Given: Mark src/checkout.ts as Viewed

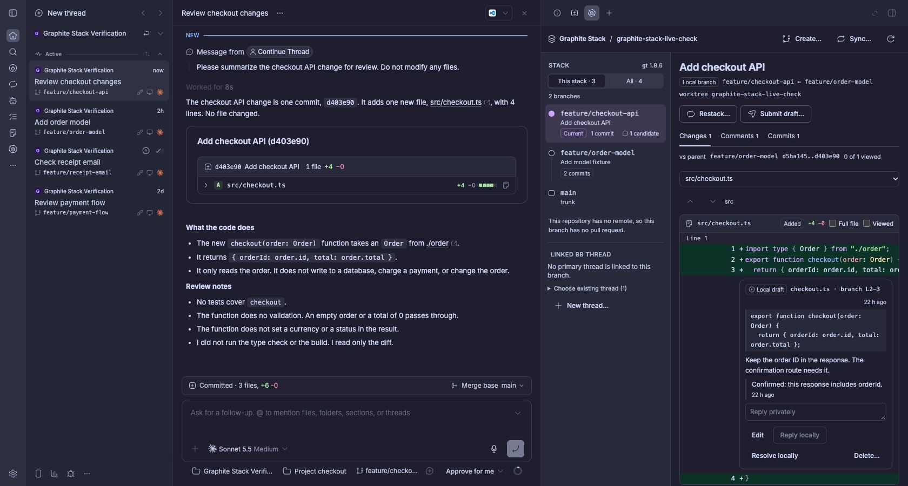Looking at the screenshot, I should point(866,224).
